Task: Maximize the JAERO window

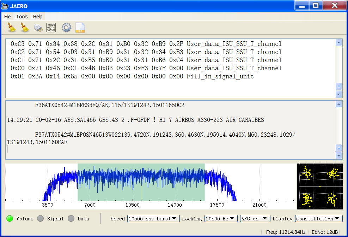Action: pos(316,6)
